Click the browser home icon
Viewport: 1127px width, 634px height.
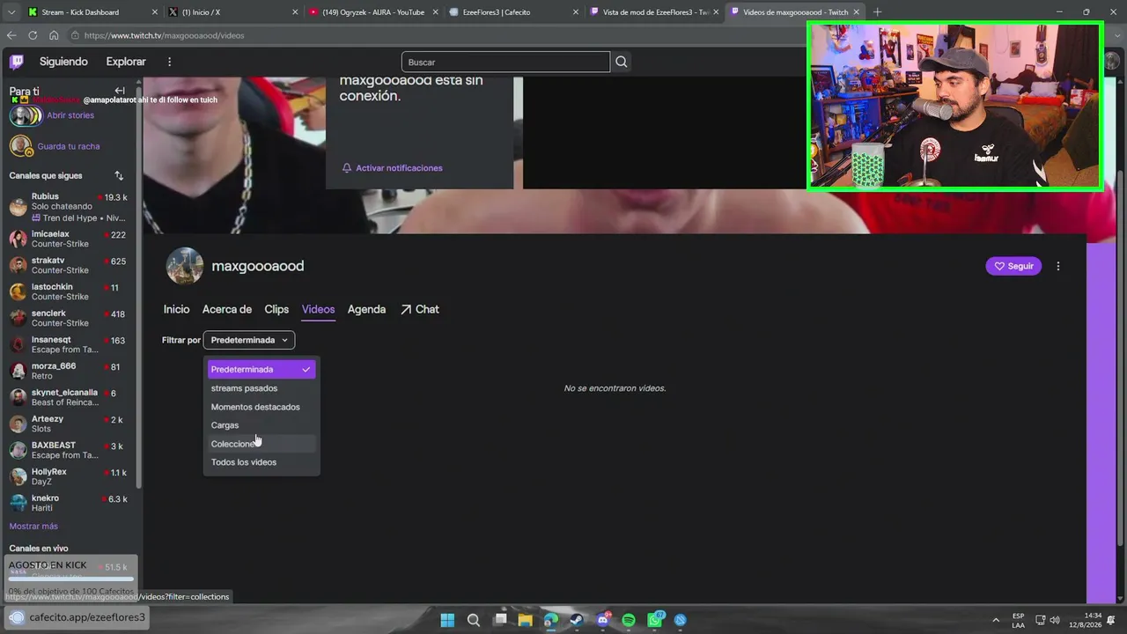pos(54,35)
